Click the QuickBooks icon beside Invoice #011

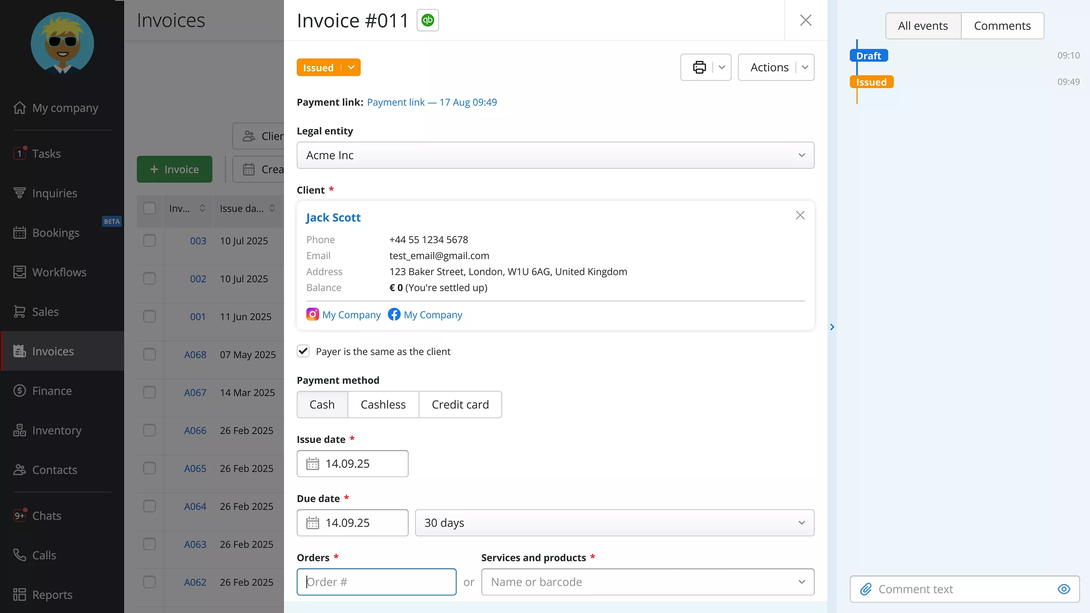click(x=427, y=20)
